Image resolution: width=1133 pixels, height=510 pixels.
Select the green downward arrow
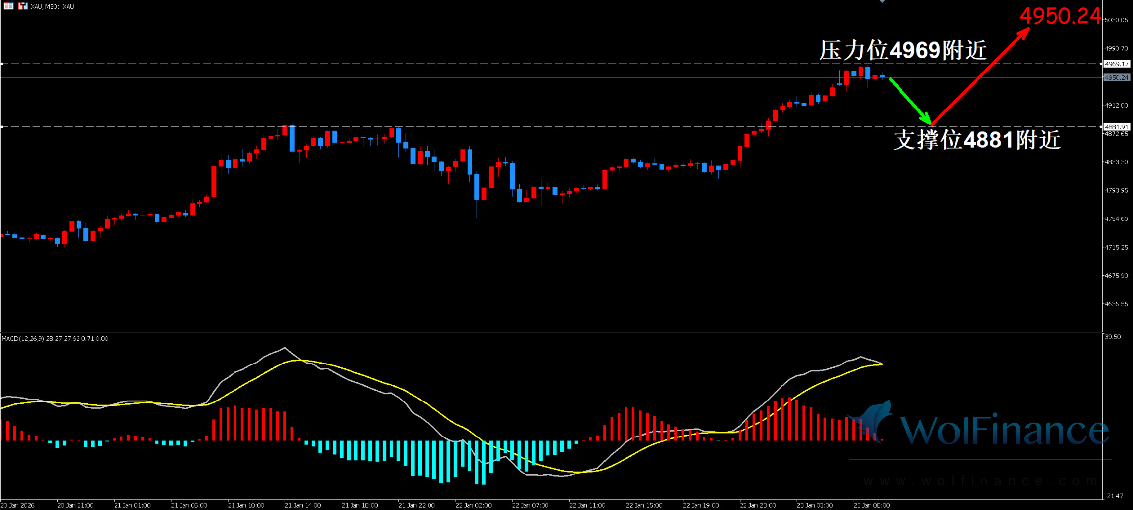pos(910,101)
